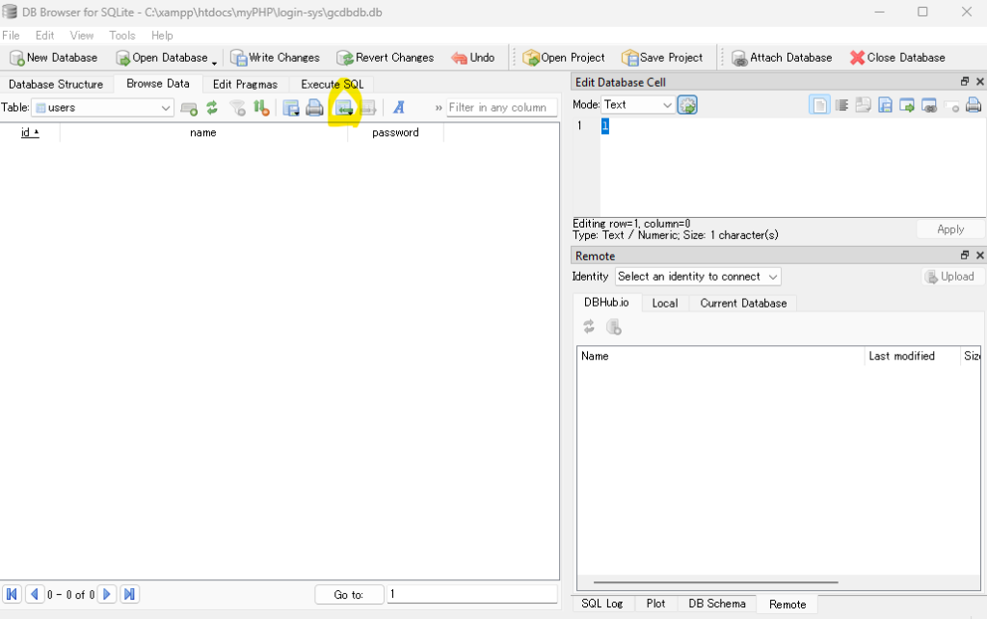
Task: Click the Filter in any column field
Action: tap(501, 108)
